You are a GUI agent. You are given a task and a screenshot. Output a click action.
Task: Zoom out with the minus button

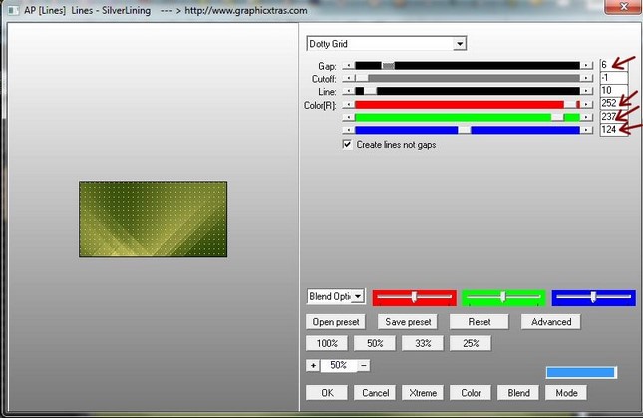tap(363, 365)
